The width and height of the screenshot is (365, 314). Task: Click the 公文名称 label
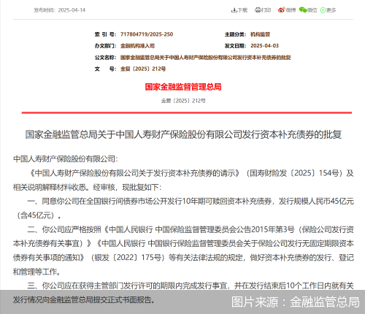click(105, 58)
